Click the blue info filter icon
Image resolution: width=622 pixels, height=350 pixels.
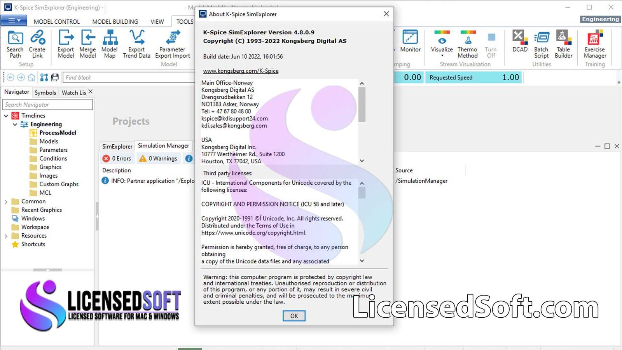pyautogui.click(x=189, y=158)
